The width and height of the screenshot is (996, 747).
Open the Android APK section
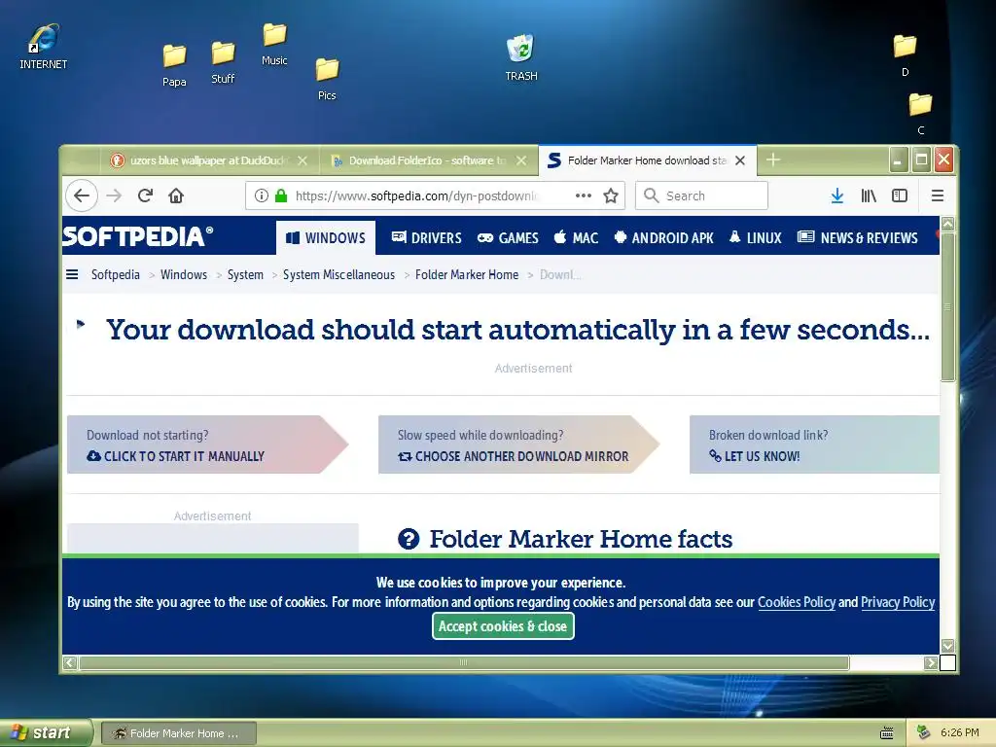[663, 238]
